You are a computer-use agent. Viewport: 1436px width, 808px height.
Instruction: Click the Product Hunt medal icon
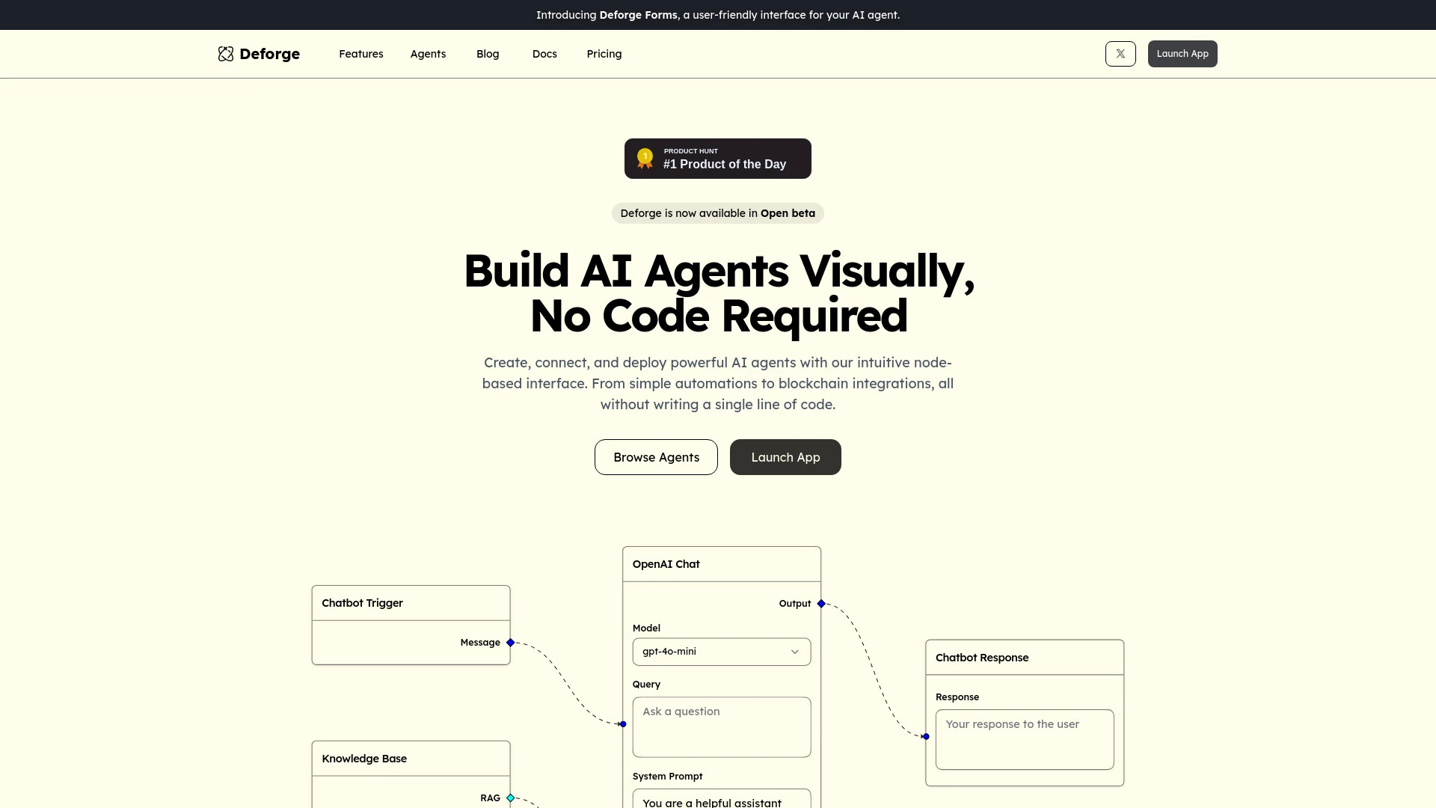(646, 158)
